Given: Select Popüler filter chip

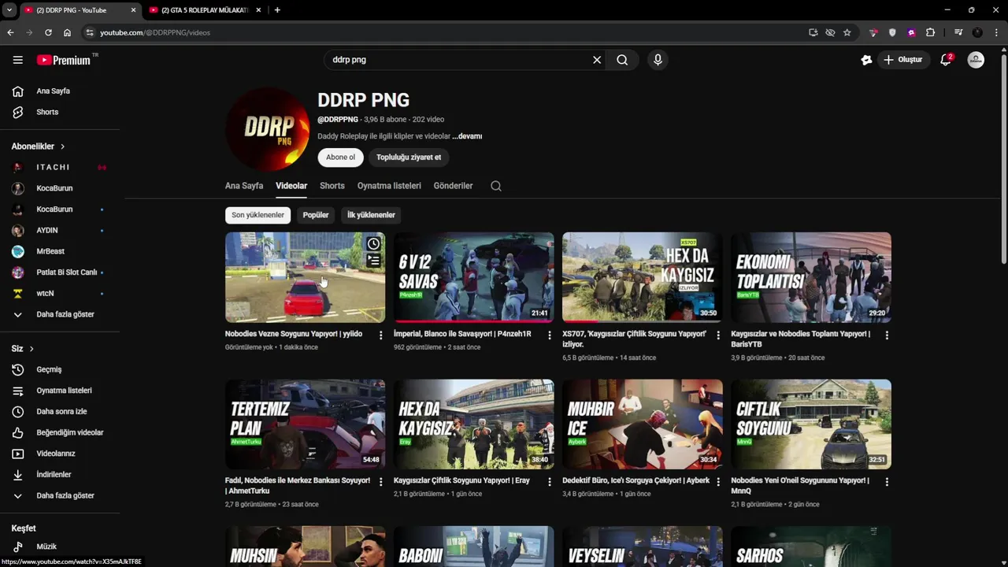Looking at the screenshot, I should tap(316, 215).
